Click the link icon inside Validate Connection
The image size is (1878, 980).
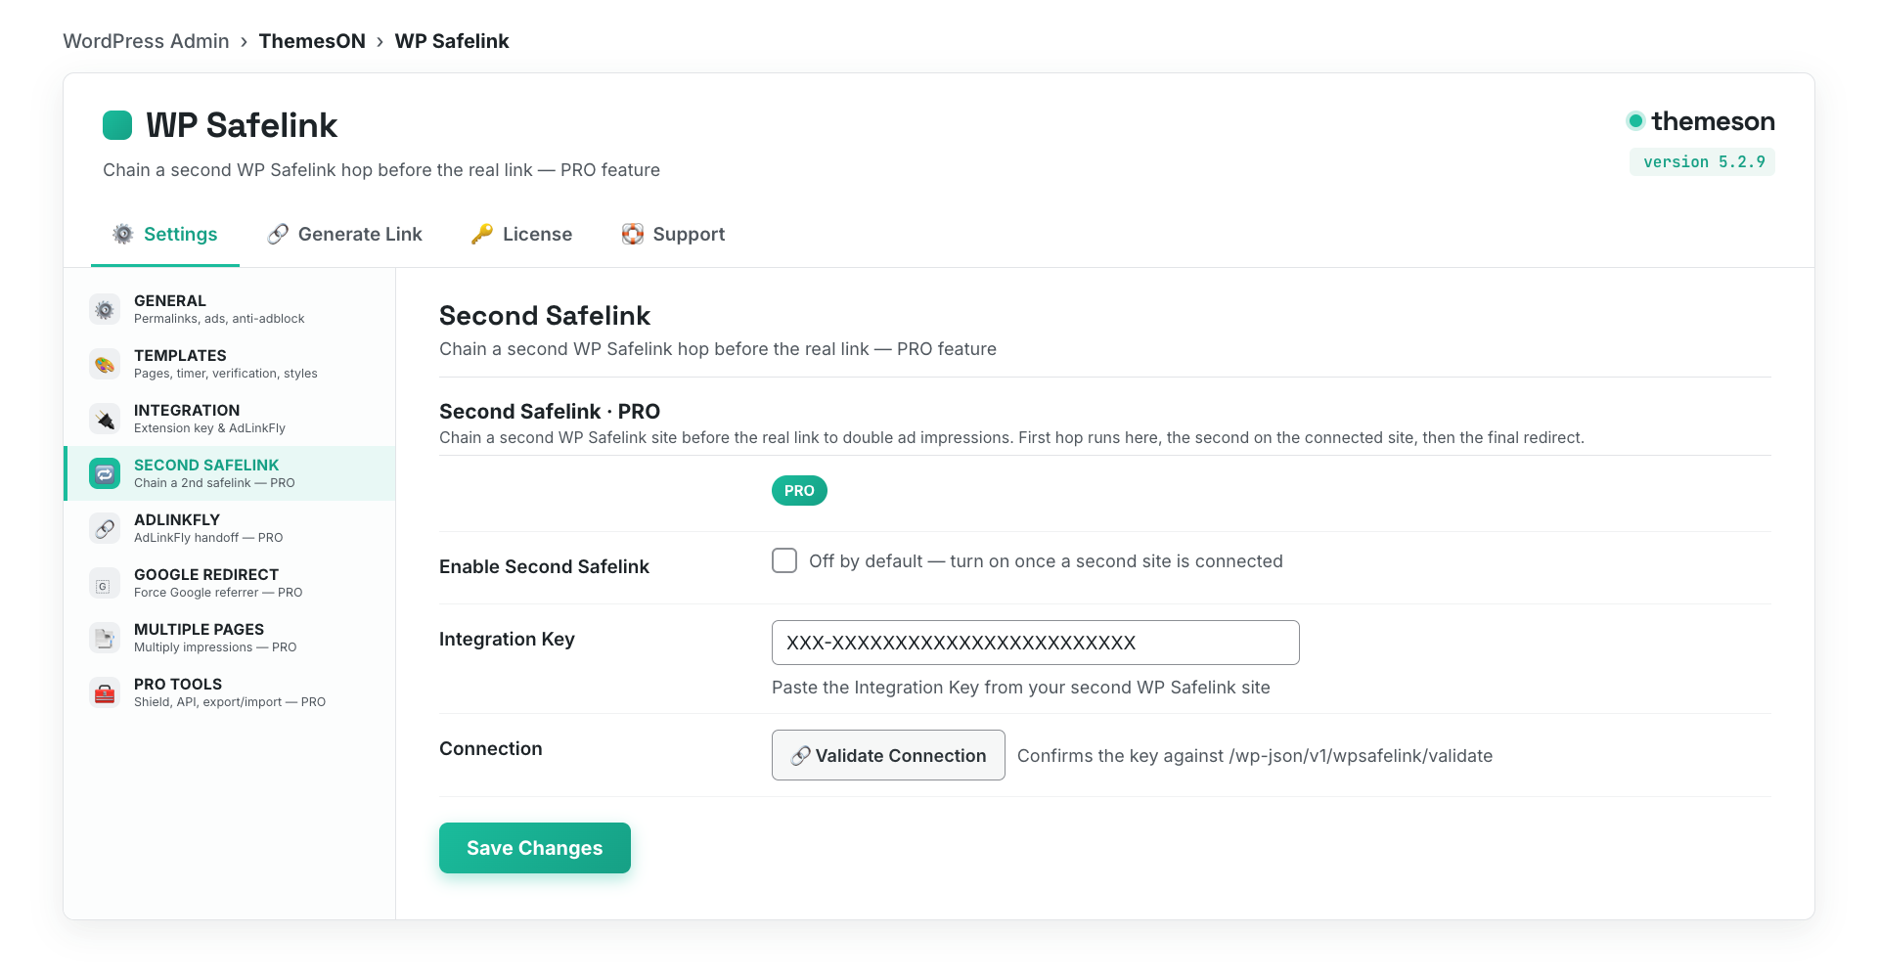(x=801, y=756)
